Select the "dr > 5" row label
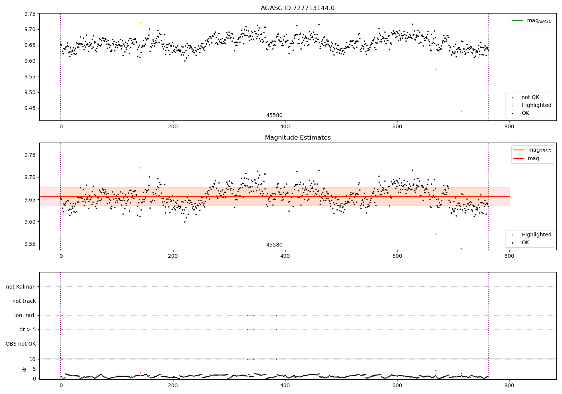The image size is (562, 394). [28, 330]
